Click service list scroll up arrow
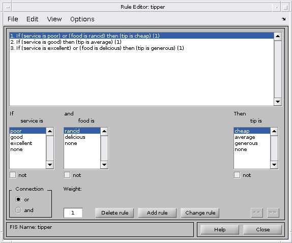This screenshot has height=243, width=292. click(x=50, y=131)
